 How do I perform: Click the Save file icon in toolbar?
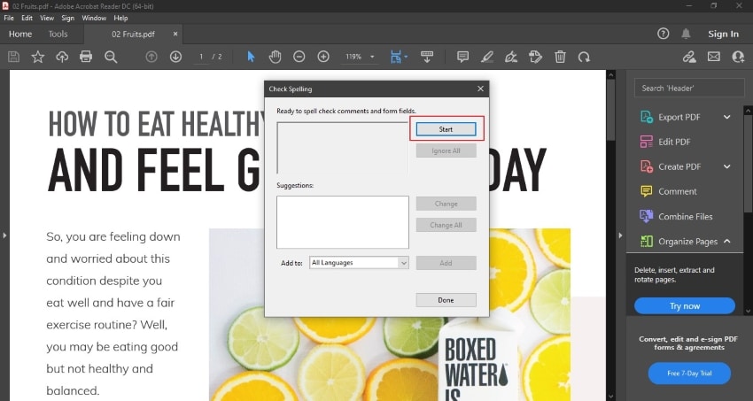(x=14, y=57)
